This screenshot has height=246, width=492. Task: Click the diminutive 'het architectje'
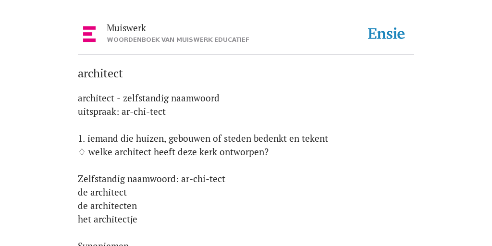pyautogui.click(x=107, y=219)
